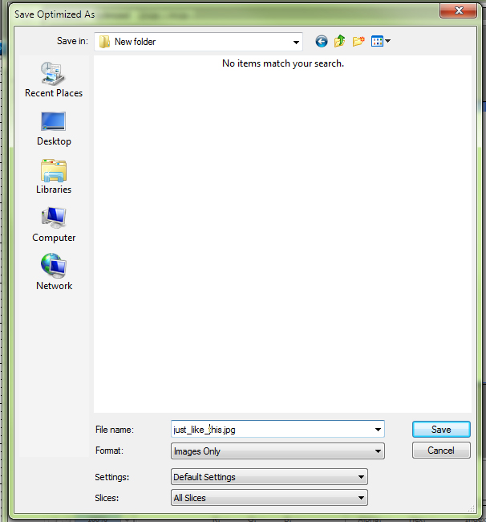
Task: Expand the Save in folder dropdown
Action: (296, 42)
